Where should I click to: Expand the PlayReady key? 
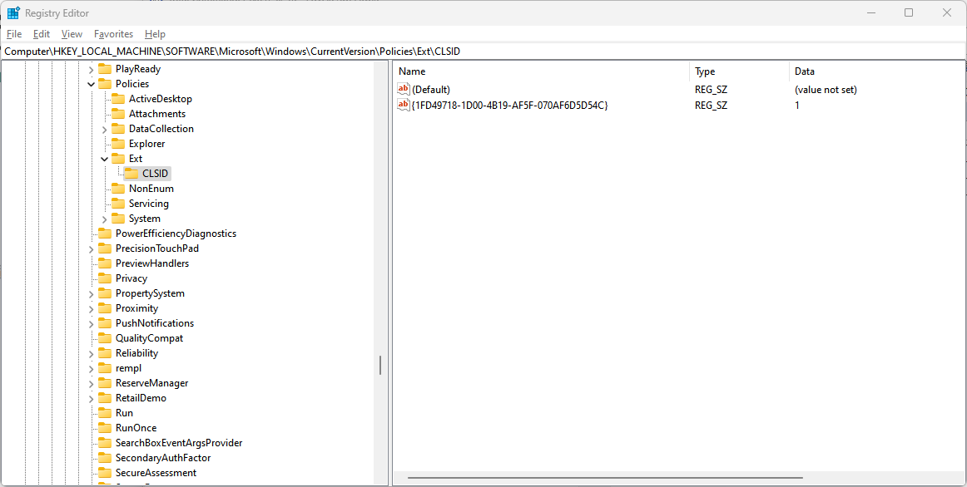(92, 70)
